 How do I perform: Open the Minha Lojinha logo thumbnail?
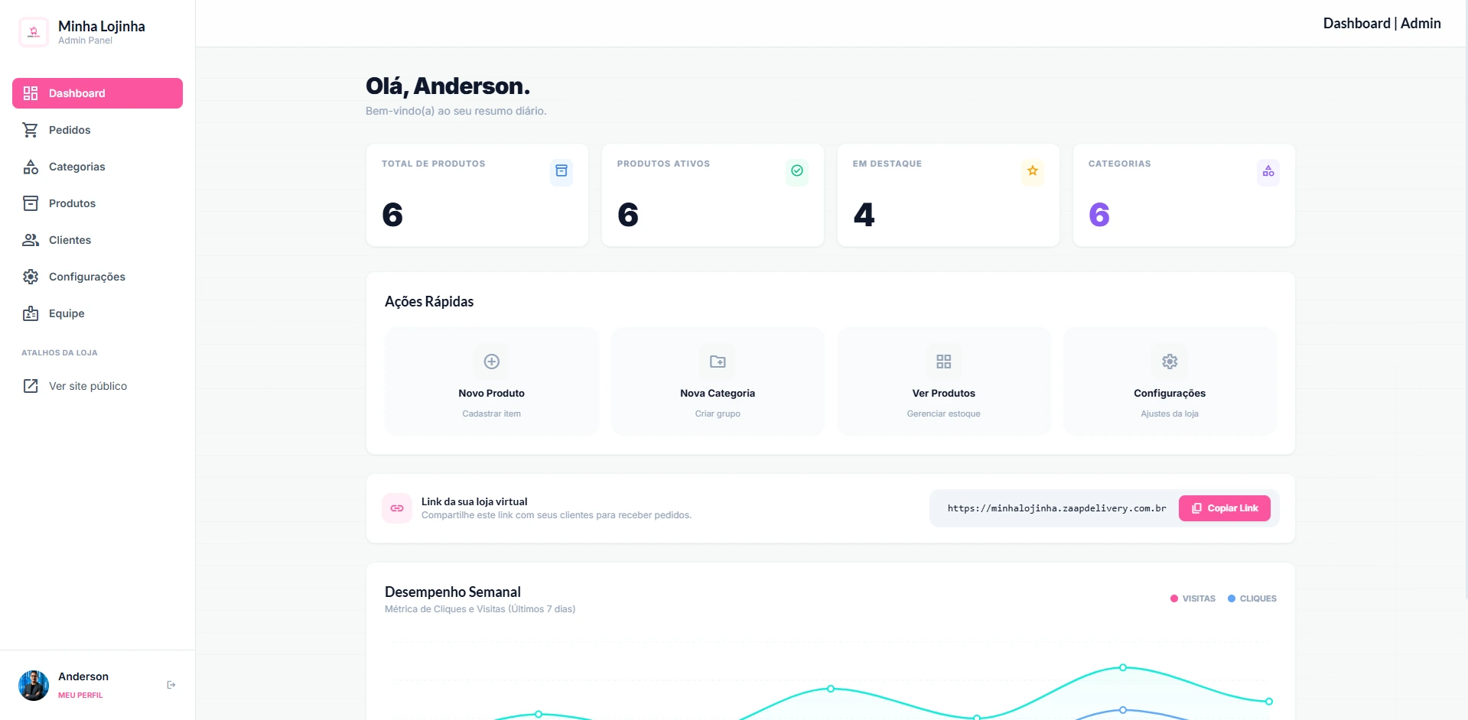(x=33, y=32)
